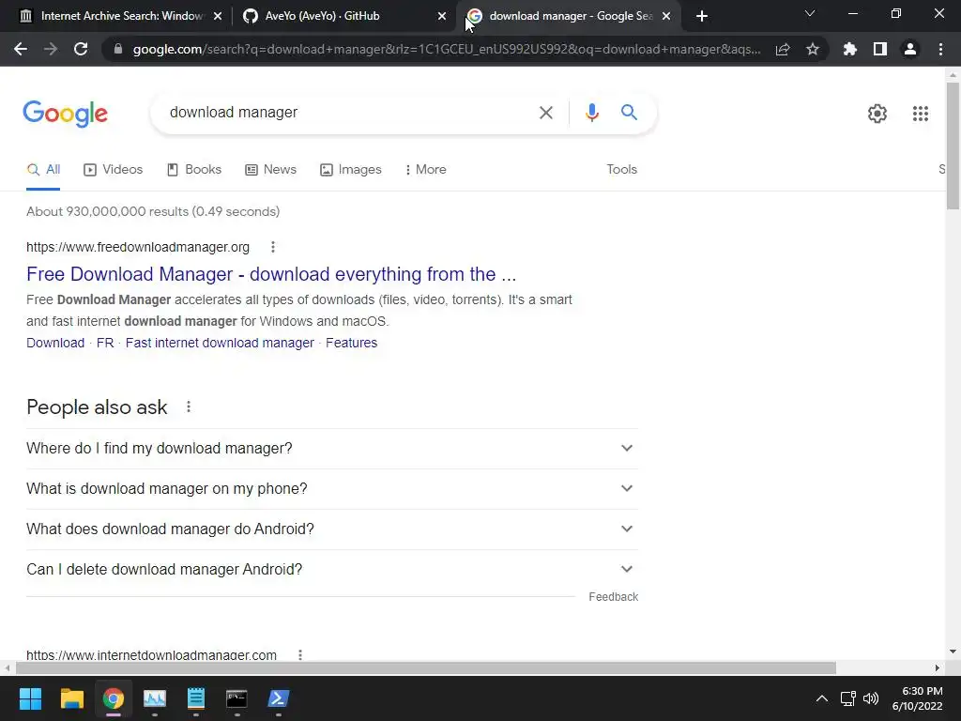Viewport: 961px width, 721px height.
Task: Open the FR sitelink
Action: 105,343
